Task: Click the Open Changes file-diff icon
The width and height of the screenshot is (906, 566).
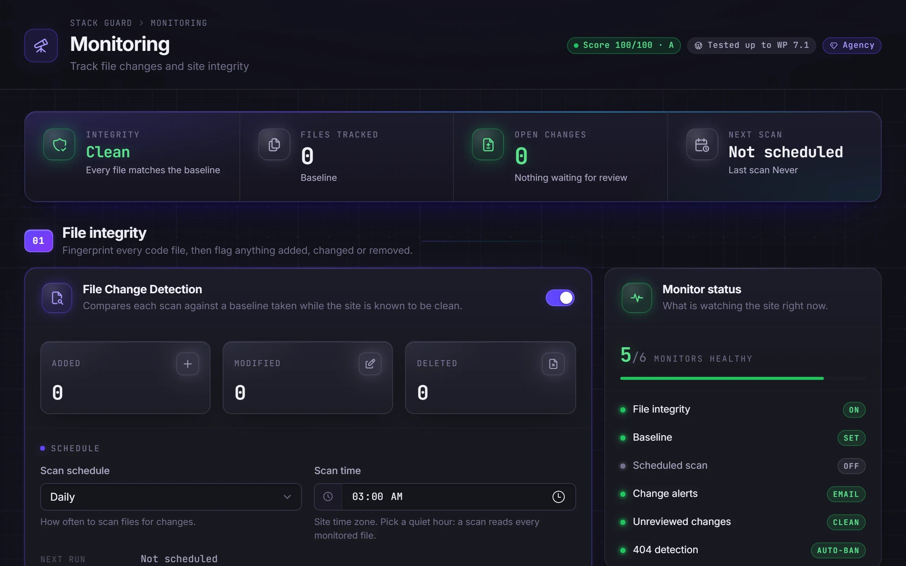Action: 488,144
